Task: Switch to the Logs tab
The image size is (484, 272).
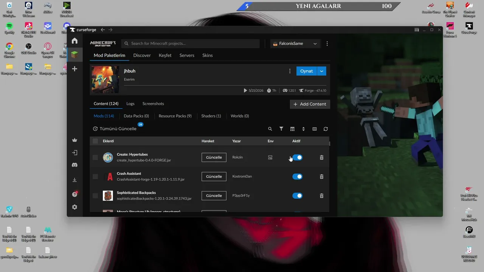Action: pos(130,104)
